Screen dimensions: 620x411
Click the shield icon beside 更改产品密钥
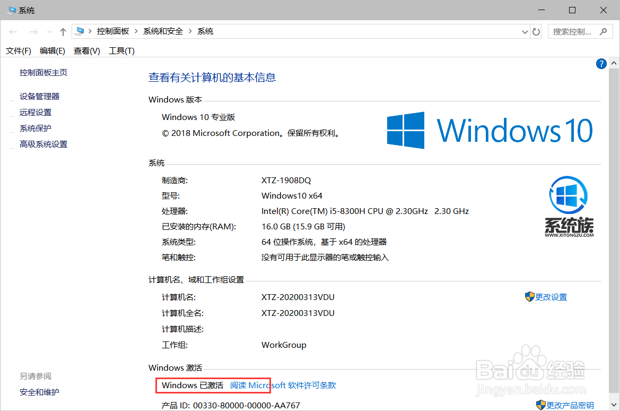[x=540, y=405]
